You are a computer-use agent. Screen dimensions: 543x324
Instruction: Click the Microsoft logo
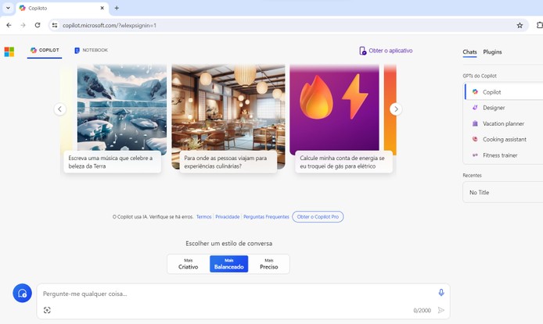[x=9, y=52]
